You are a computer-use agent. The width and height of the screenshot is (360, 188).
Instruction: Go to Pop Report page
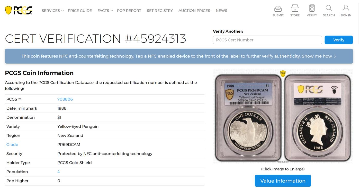pos(129,11)
